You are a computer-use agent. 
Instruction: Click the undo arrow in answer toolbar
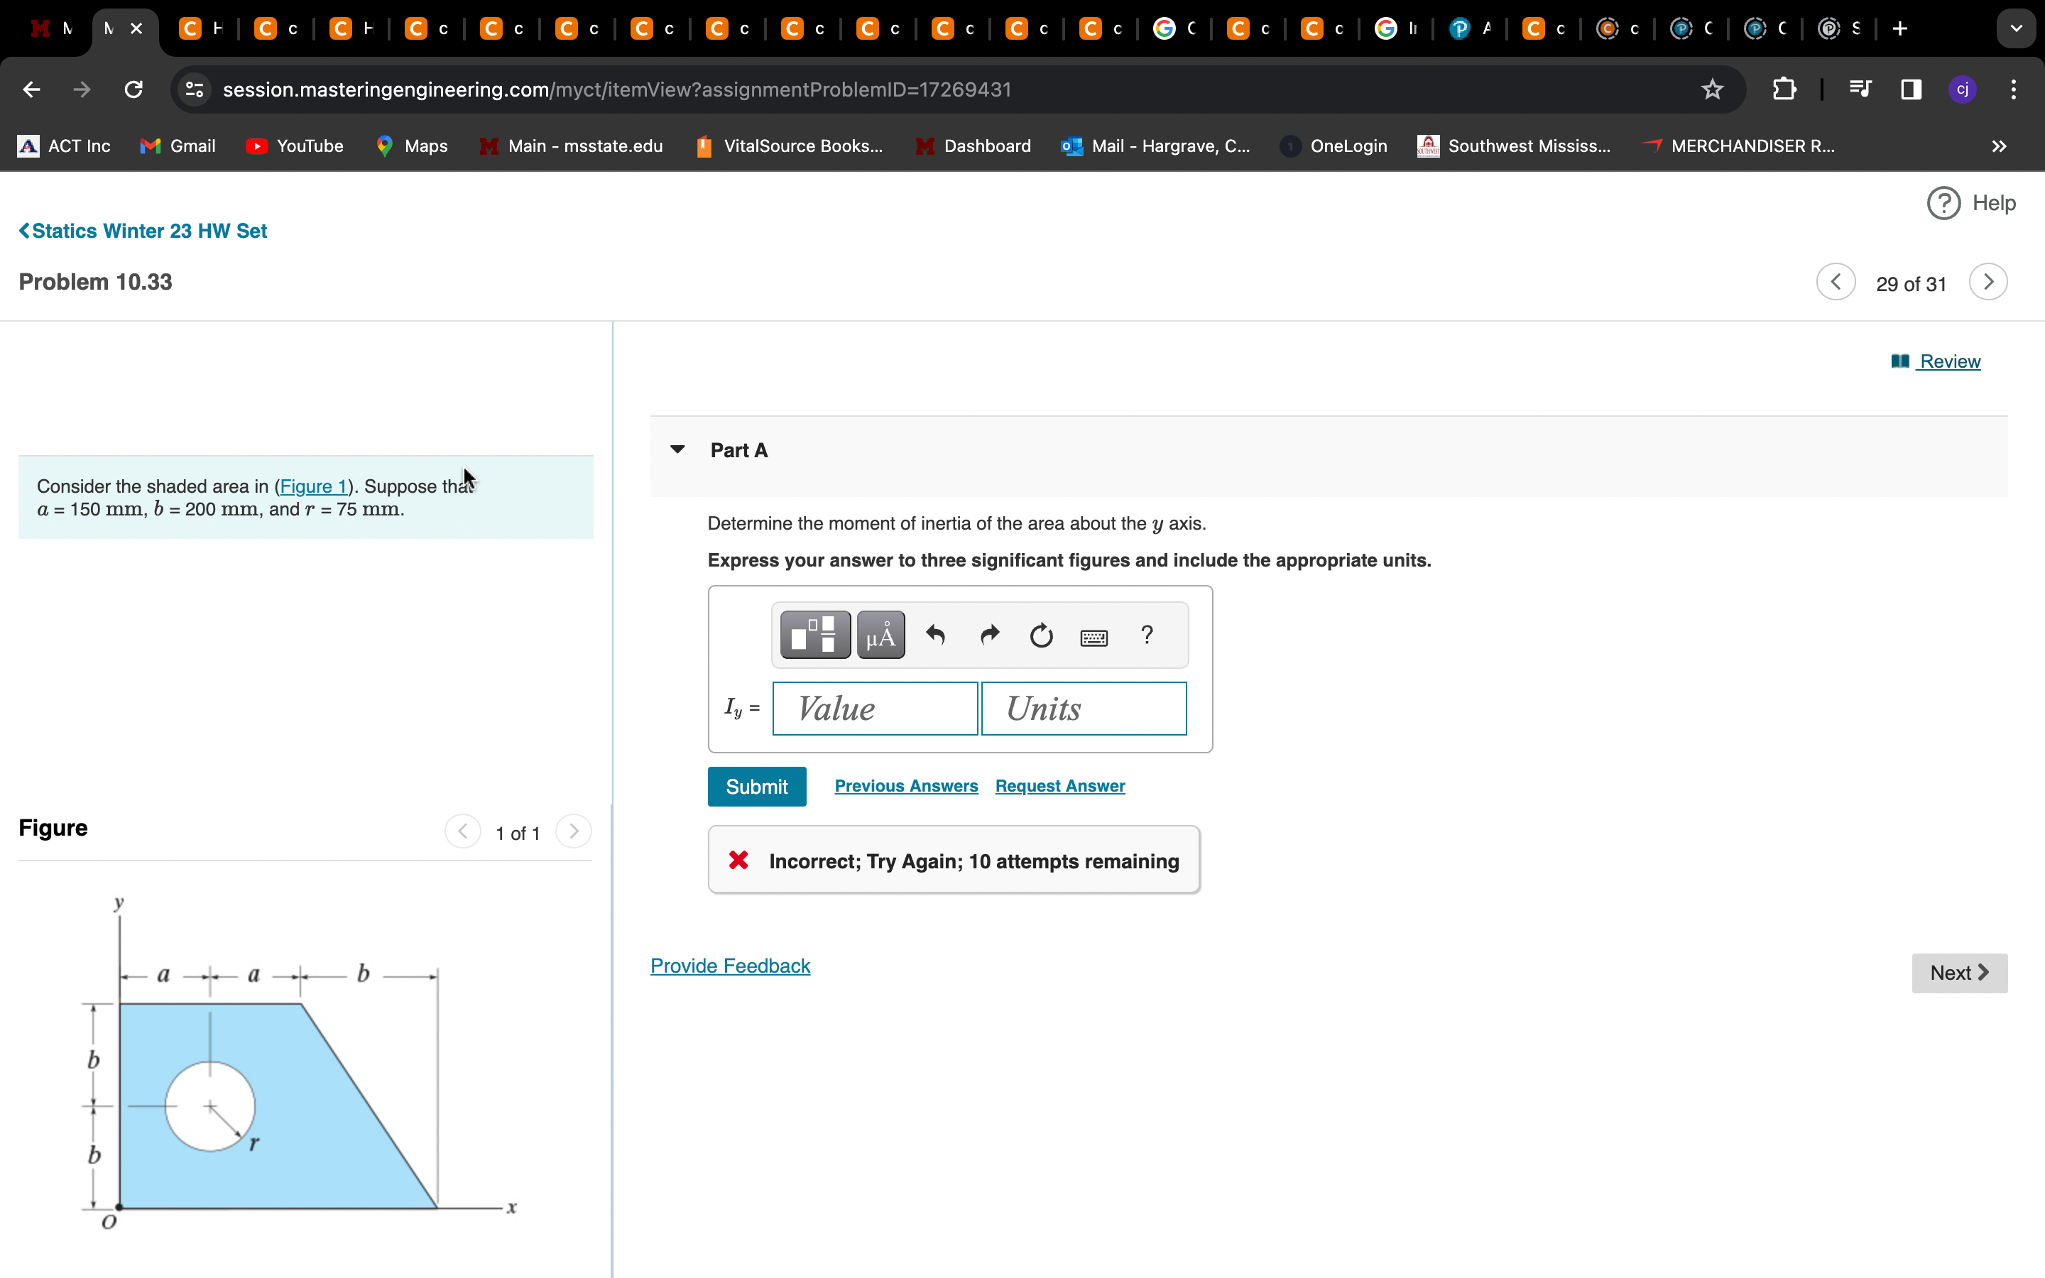(x=935, y=635)
